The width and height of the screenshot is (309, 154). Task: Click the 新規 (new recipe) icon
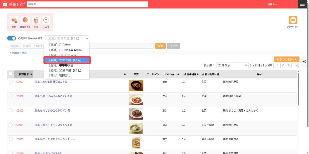pyautogui.click(x=14, y=20)
